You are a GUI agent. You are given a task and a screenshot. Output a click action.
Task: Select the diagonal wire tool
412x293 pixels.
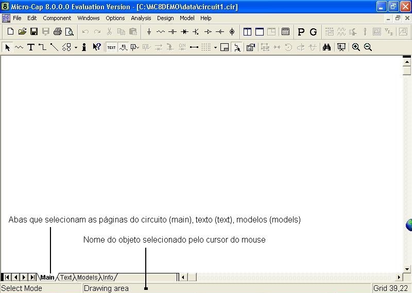[x=54, y=47]
